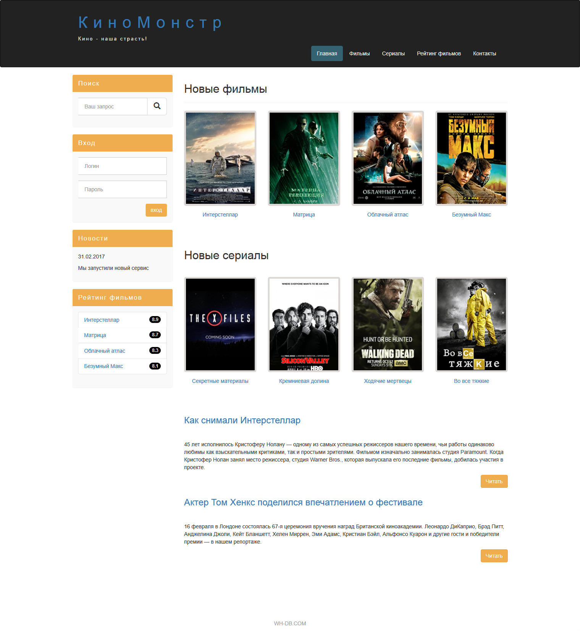Click Читать under the Интерстеллар article
Image resolution: width=580 pixels, height=631 pixels.
tap(494, 481)
